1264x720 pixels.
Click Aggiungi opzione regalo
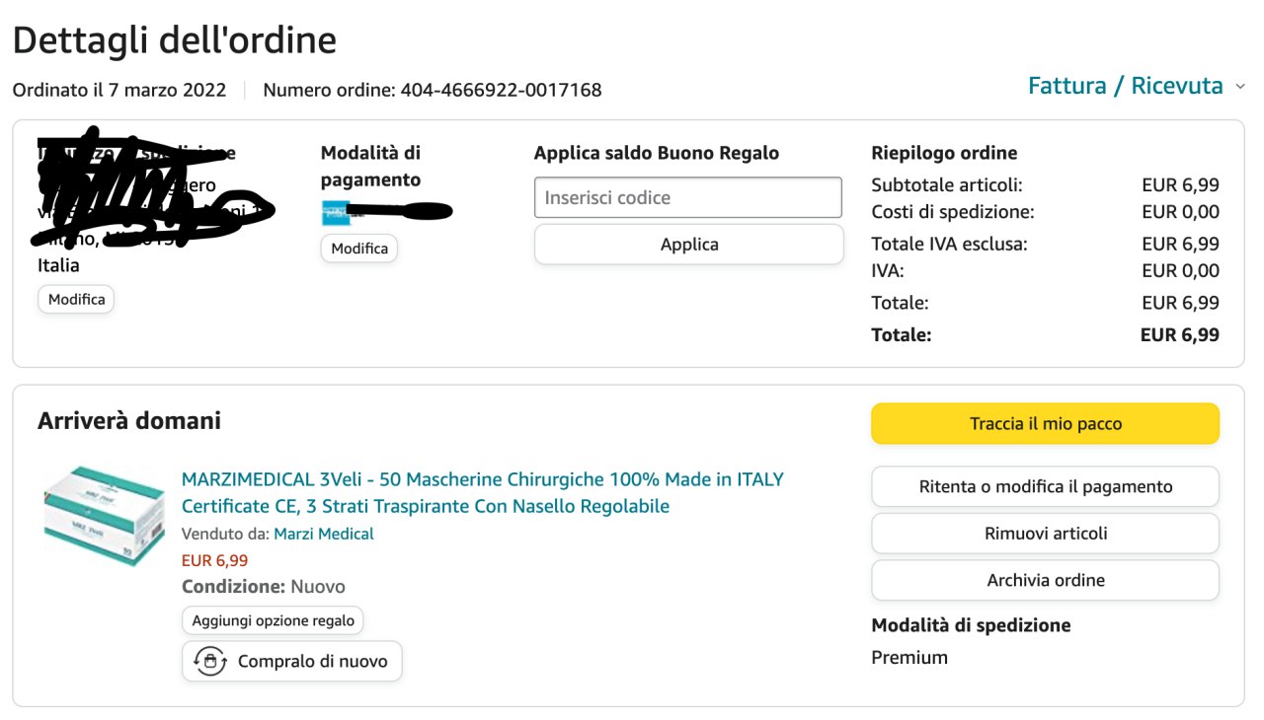pyautogui.click(x=273, y=620)
